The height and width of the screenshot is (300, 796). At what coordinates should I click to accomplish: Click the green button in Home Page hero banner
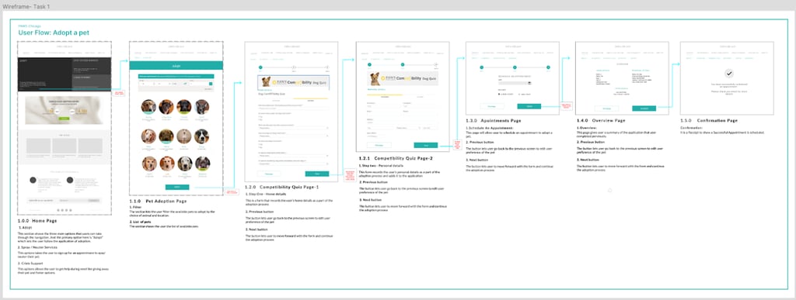64,119
